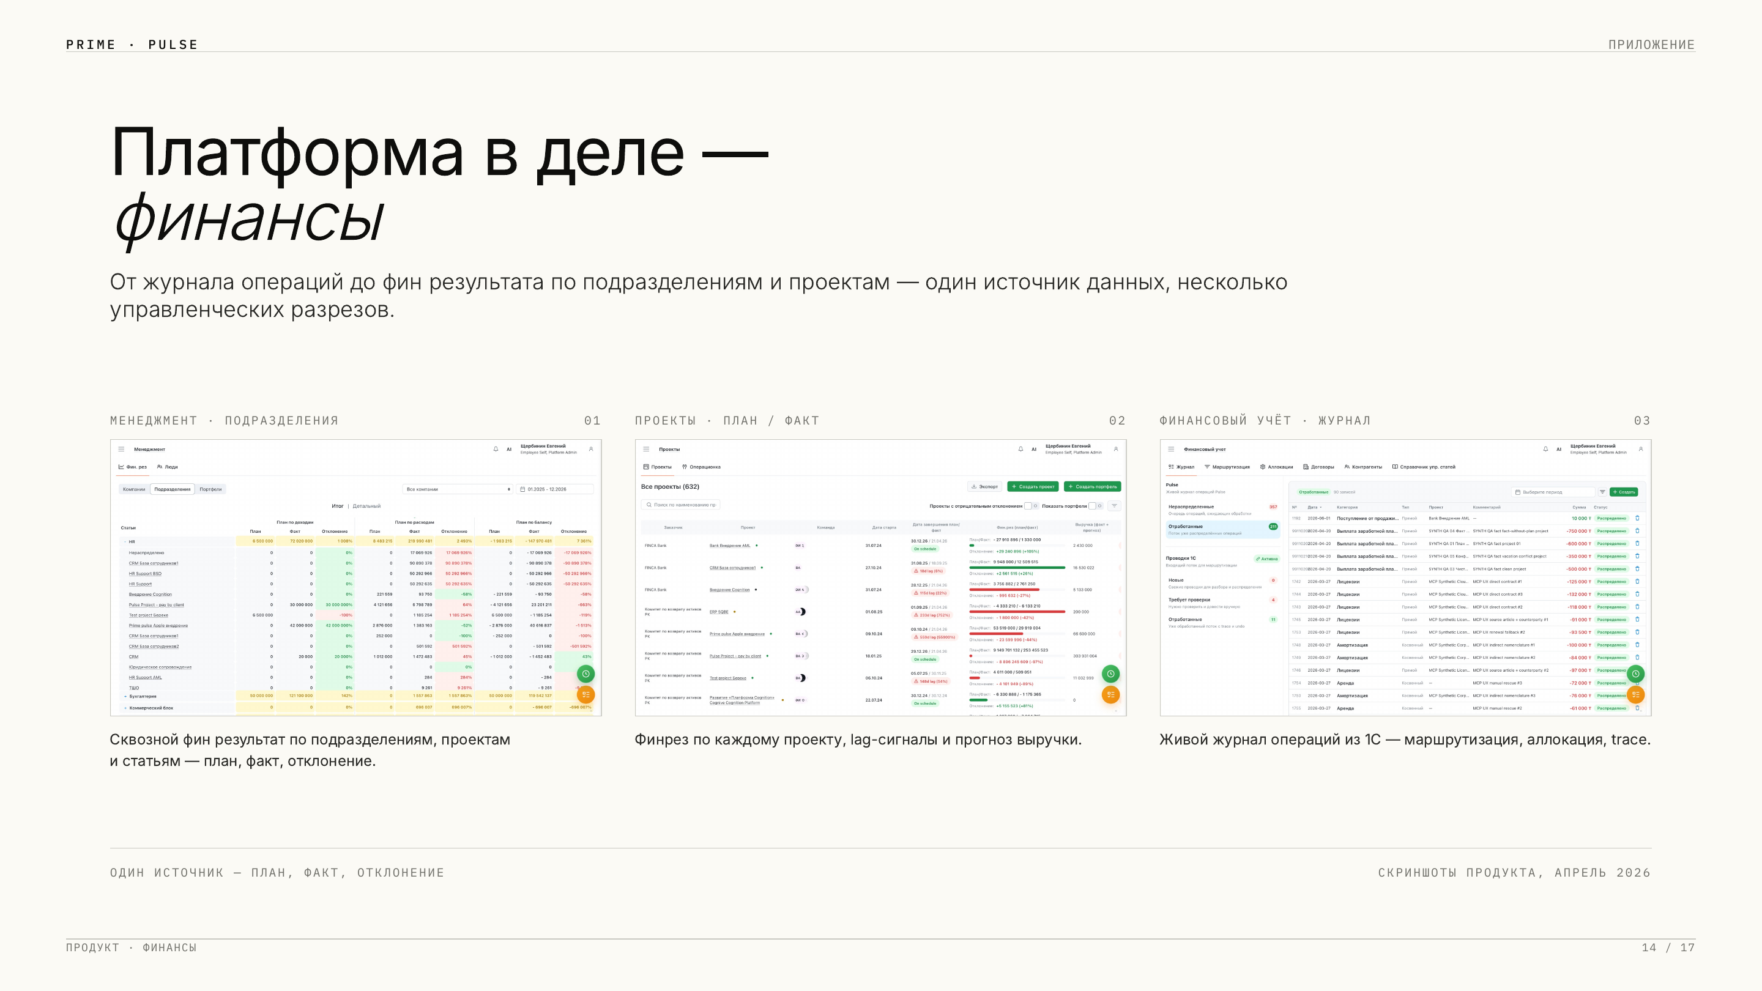Click user profile icon in Финансовый учет screenshot
Viewport: 1762px width, 991px height.
click(1640, 450)
